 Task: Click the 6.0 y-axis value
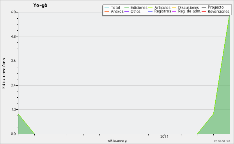coord(13,12)
